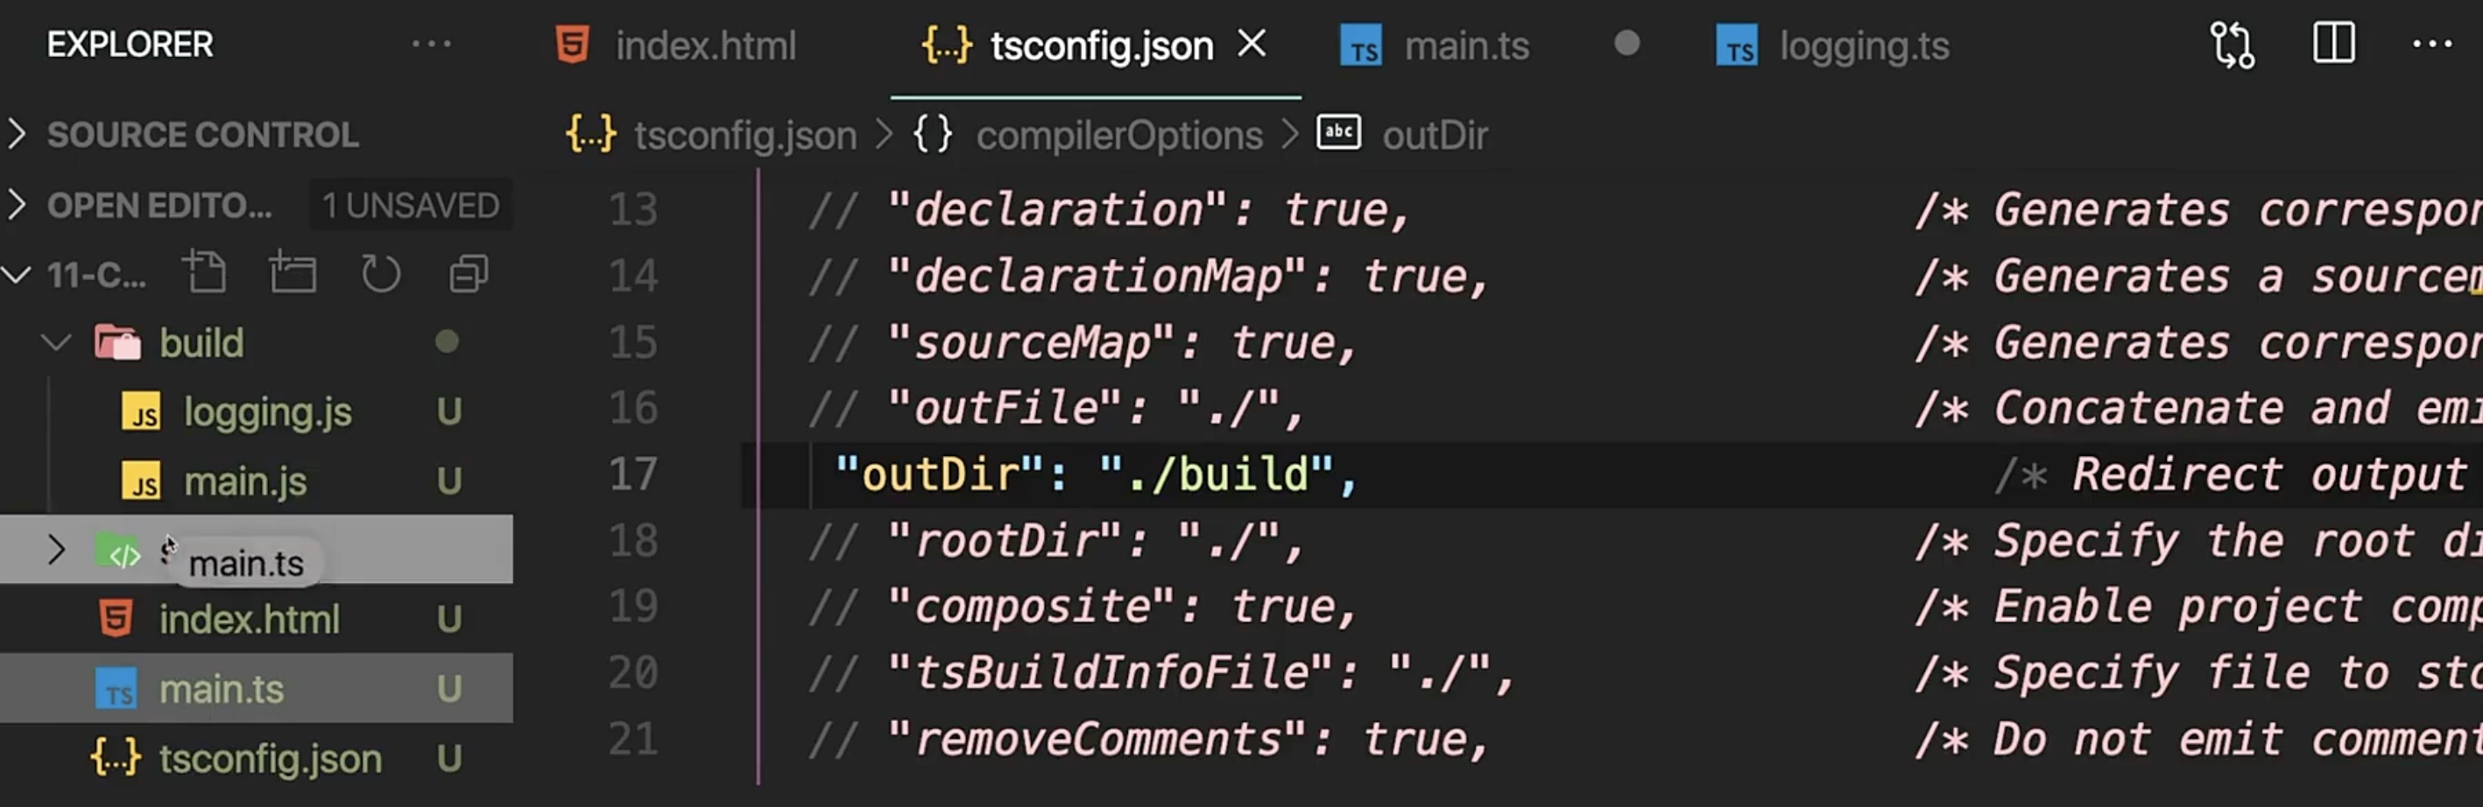Click compilerOptions in the breadcrumb
Screen dimensions: 2483x807
1119,135
